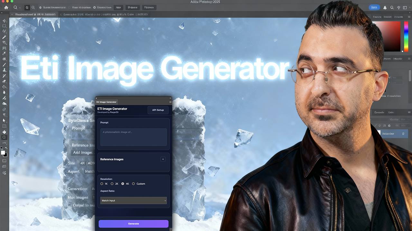Select the Custom resolution option
This screenshot has width=412, height=231.
(133, 184)
